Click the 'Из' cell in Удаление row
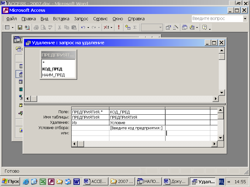The width and height of the screenshot is (250, 187). pos(90,122)
